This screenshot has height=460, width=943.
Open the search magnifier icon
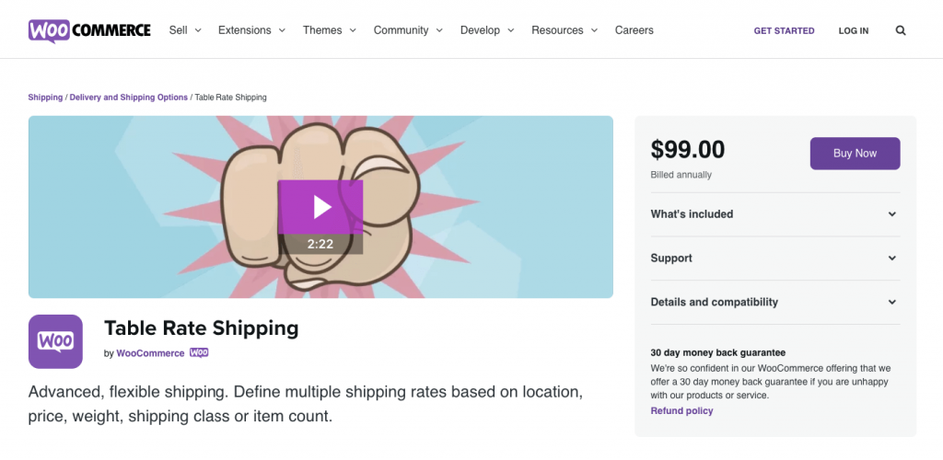901,30
